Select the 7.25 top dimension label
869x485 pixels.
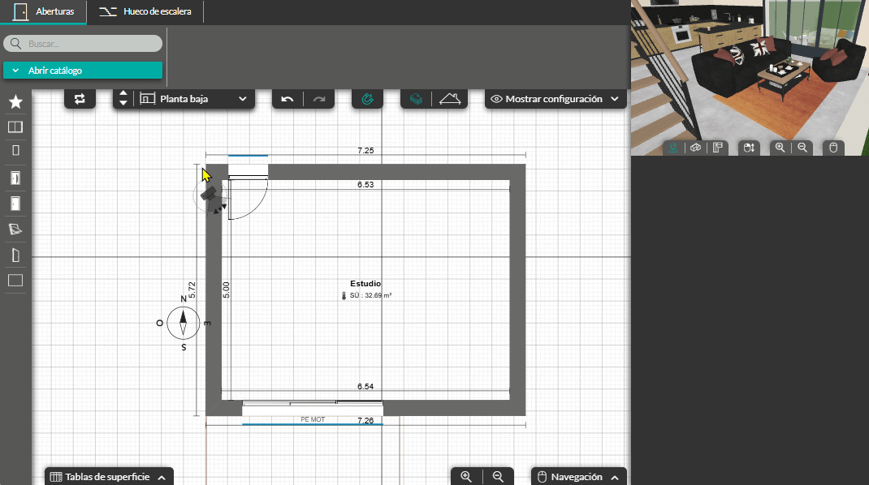point(365,151)
